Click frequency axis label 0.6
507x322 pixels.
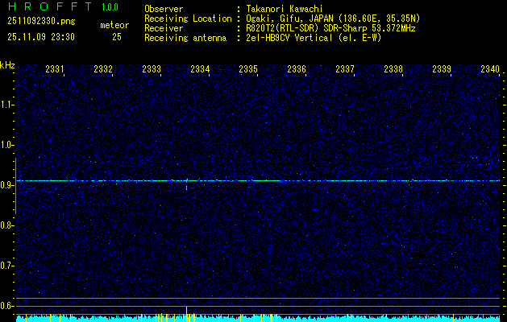[x=6, y=306]
